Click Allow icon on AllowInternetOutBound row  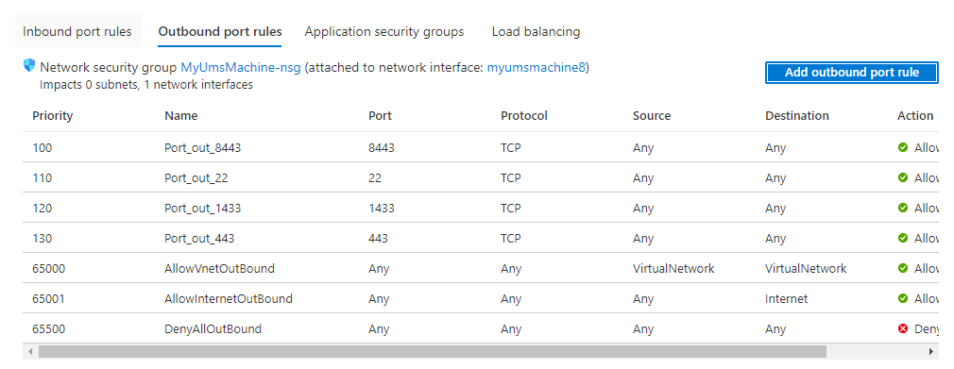[x=903, y=298]
